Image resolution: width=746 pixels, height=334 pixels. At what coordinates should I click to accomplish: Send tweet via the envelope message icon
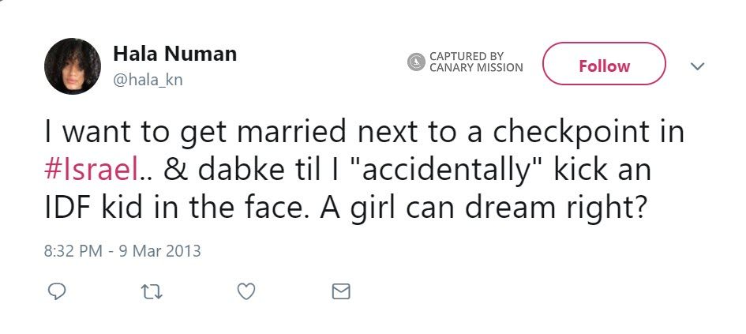[x=341, y=291]
